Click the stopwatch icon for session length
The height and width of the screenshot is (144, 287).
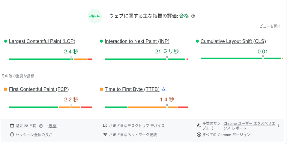coord(12,134)
